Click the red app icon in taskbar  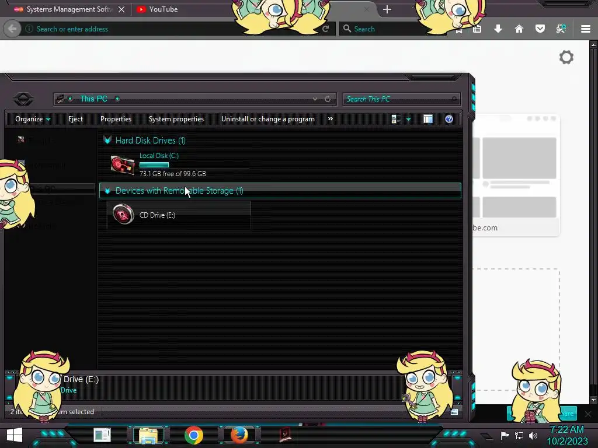285,435
